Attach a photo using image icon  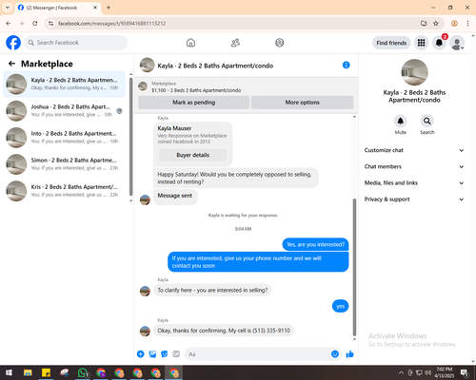[x=152, y=354]
